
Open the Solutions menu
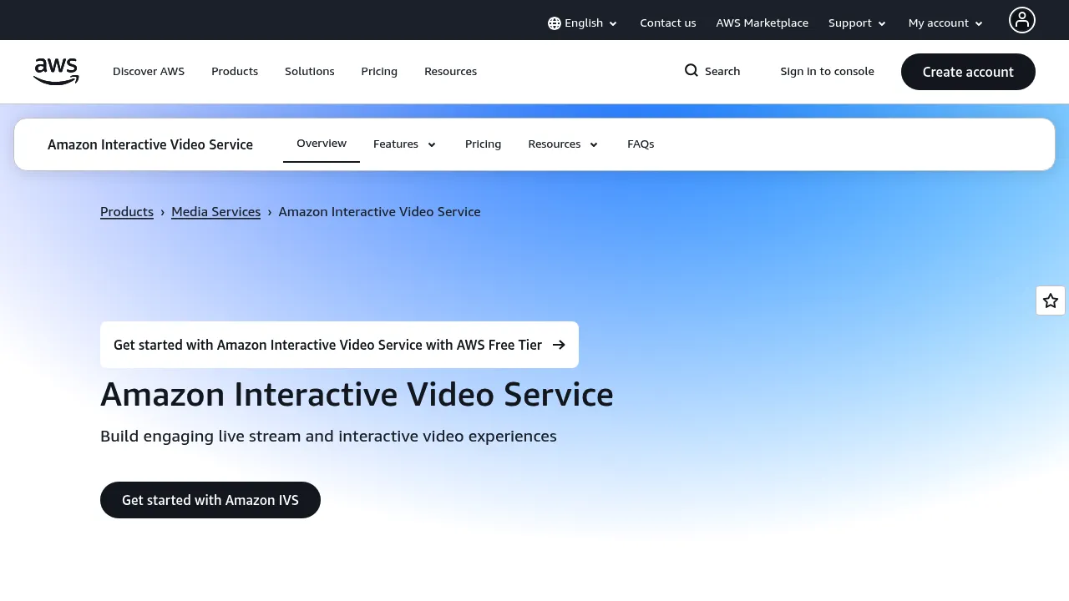310,72
